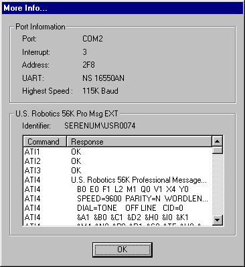The width and height of the screenshot is (245, 267).
Task: Click the scrollbar thumb in the response list
Action: coord(217,150)
